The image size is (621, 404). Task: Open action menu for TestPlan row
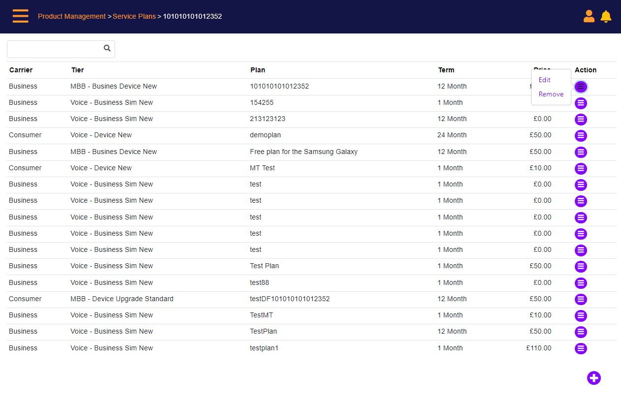[581, 332]
